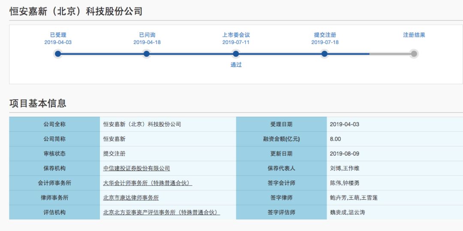Click the 受理日期 value 2019-04-03 in table
The image size is (463, 231).
(x=345, y=124)
